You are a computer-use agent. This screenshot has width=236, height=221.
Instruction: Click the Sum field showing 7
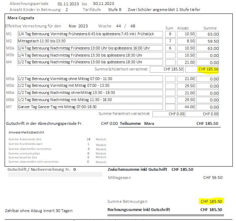pyautogui.click(x=170, y=41)
